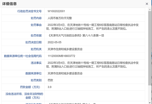Click the 详细信息 dialog title
The height and width of the screenshot is (104, 152).
coord(9,4)
